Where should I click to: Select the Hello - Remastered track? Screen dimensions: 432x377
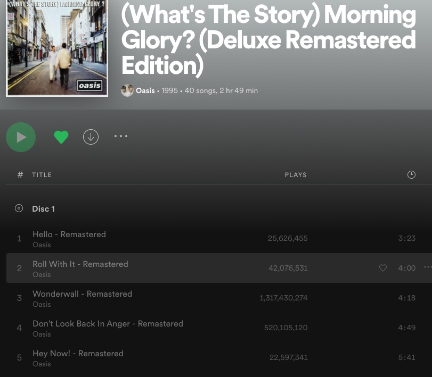pyautogui.click(x=69, y=234)
